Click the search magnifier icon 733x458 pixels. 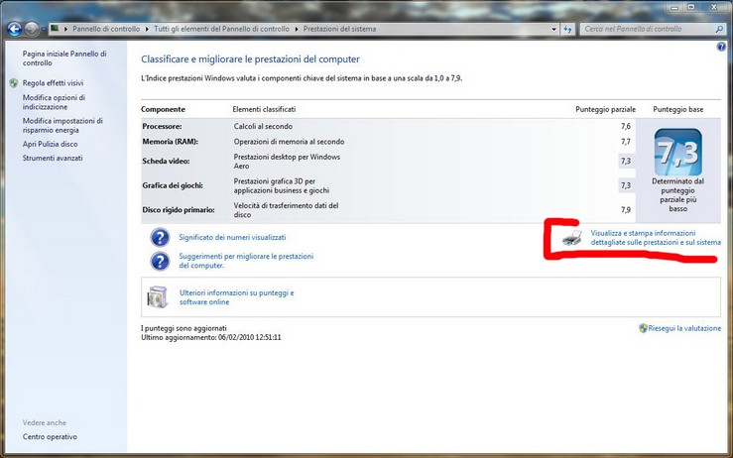pos(719,29)
